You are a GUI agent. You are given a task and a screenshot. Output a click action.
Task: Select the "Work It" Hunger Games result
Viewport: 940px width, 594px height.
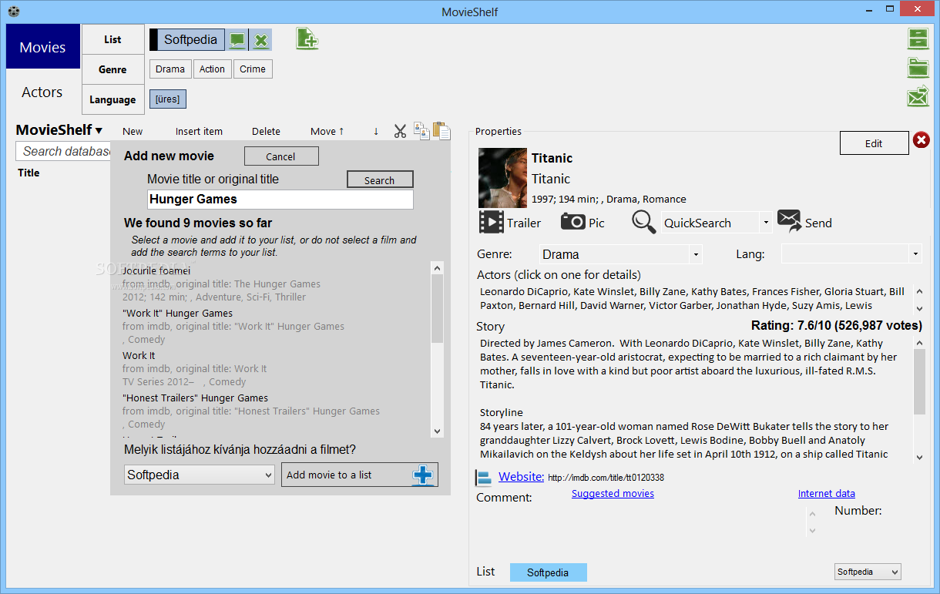[x=275, y=326]
